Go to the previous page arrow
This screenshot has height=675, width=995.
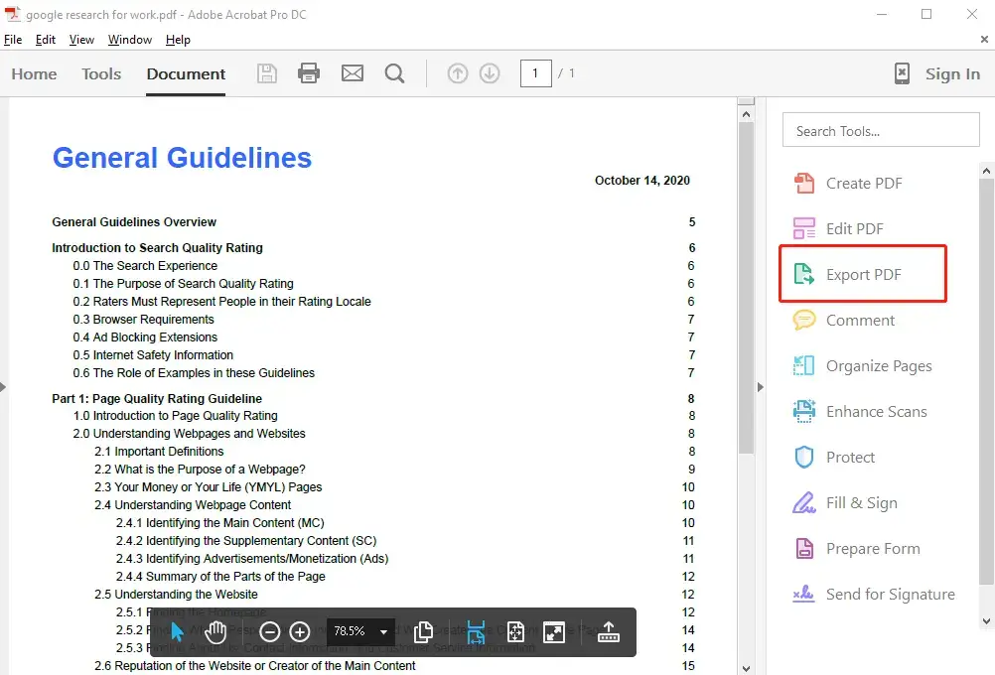point(457,73)
